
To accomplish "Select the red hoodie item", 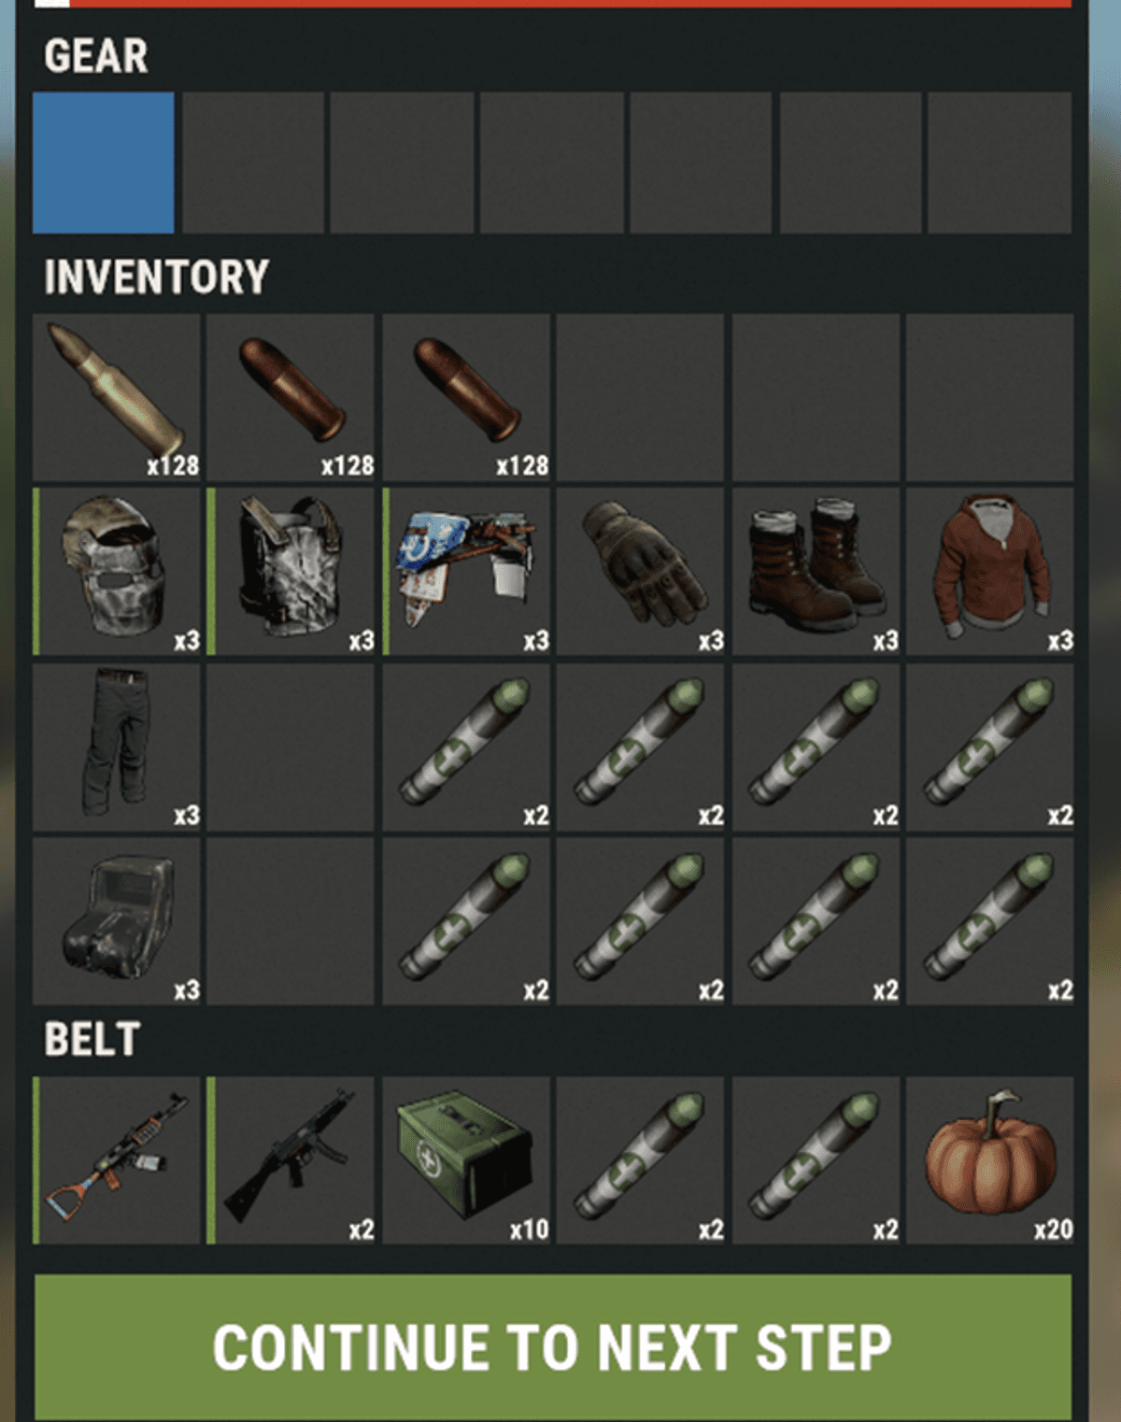I will (x=990, y=571).
